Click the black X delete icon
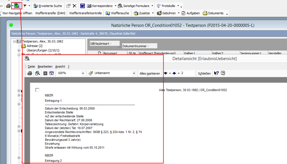The width and height of the screenshot is (287, 164). pos(74,6)
